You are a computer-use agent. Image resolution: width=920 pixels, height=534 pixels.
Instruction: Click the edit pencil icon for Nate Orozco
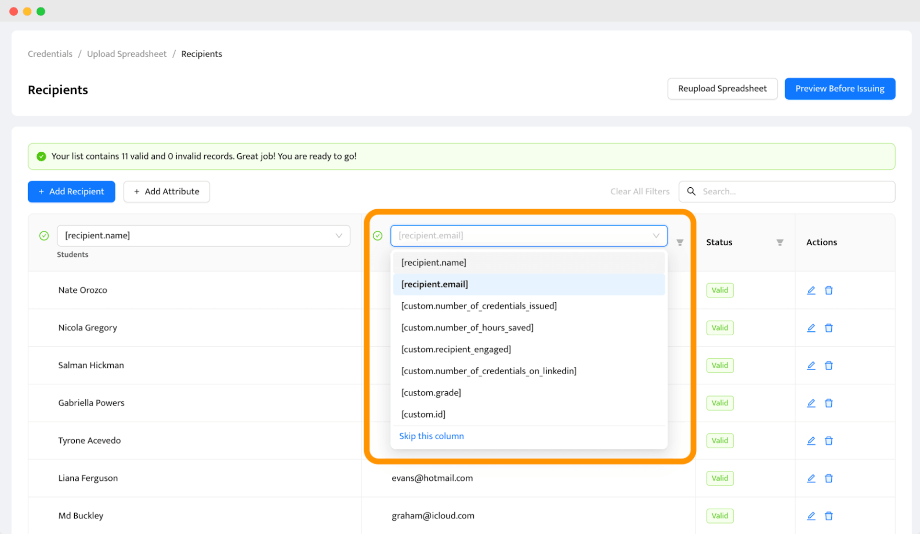point(811,290)
